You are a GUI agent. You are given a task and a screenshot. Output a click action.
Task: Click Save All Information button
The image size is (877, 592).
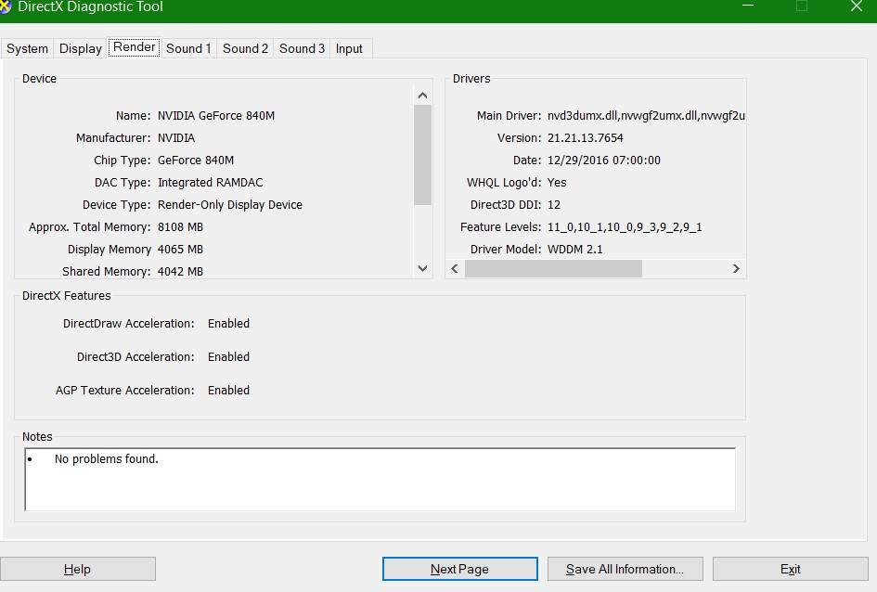tap(625, 569)
